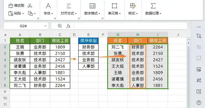Click the Name Box showing G2#
The image size is (205, 108).
(x=26, y=26)
